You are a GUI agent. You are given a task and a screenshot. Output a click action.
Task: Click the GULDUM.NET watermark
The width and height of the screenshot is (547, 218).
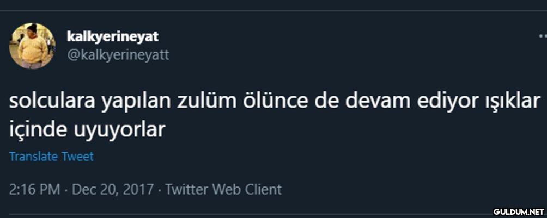pyautogui.click(x=519, y=211)
